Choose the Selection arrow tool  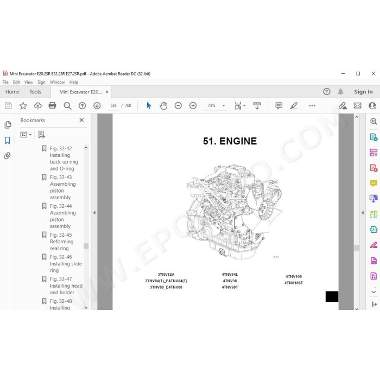tap(149, 106)
